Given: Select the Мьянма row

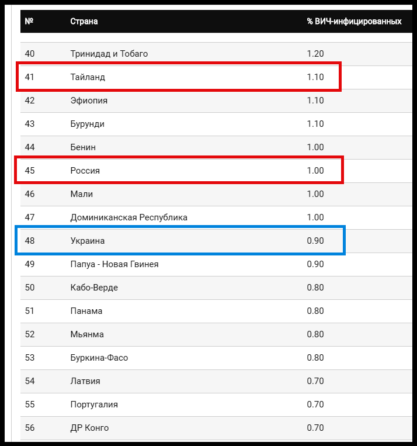Looking at the screenshot, I should click(216, 334).
